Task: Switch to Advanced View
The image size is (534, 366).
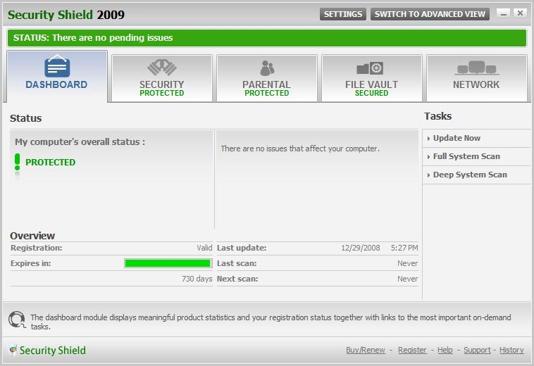Action: (x=430, y=14)
